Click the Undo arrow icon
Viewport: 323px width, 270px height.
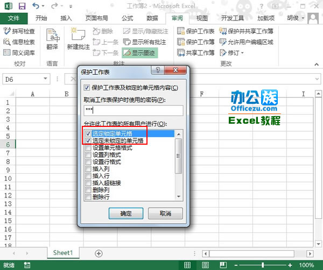point(36,6)
